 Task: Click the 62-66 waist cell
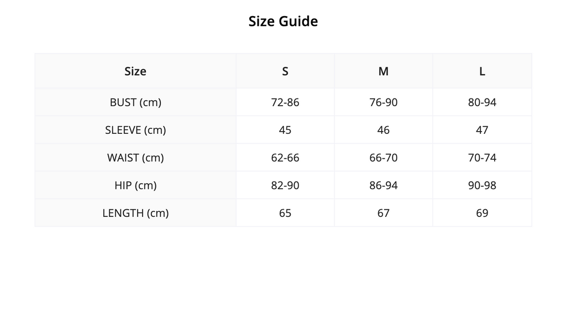pos(285,158)
